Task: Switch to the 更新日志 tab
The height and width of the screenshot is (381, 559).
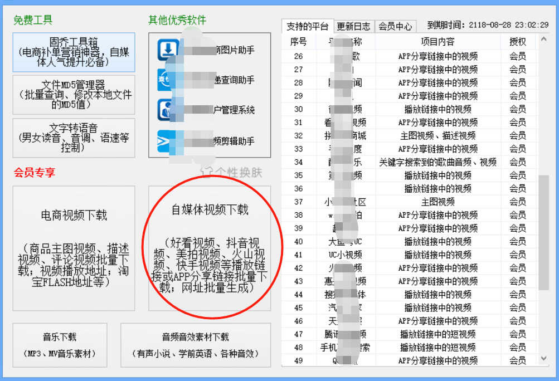Action: point(353,26)
